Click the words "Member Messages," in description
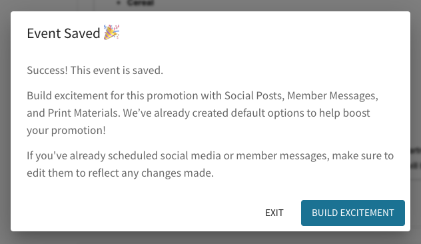This screenshot has height=244, width=421. click(332, 95)
